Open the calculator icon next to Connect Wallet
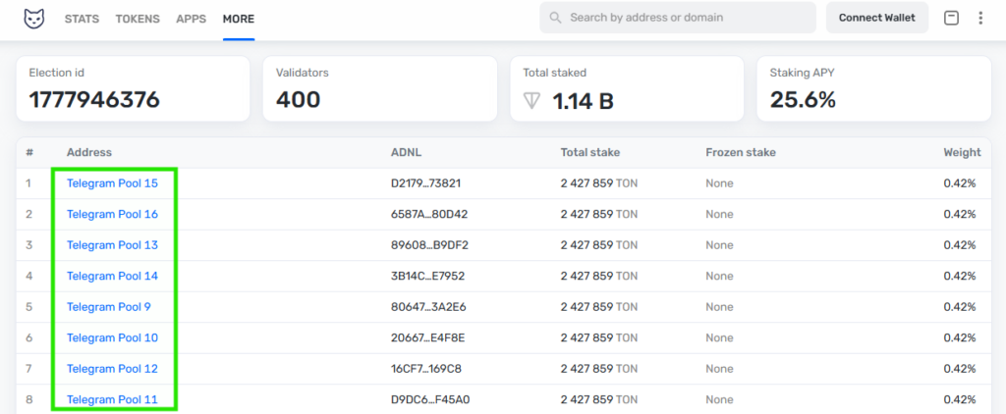Image resolution: width=1006 pixels, height=414 pixels. pos(951,18)
